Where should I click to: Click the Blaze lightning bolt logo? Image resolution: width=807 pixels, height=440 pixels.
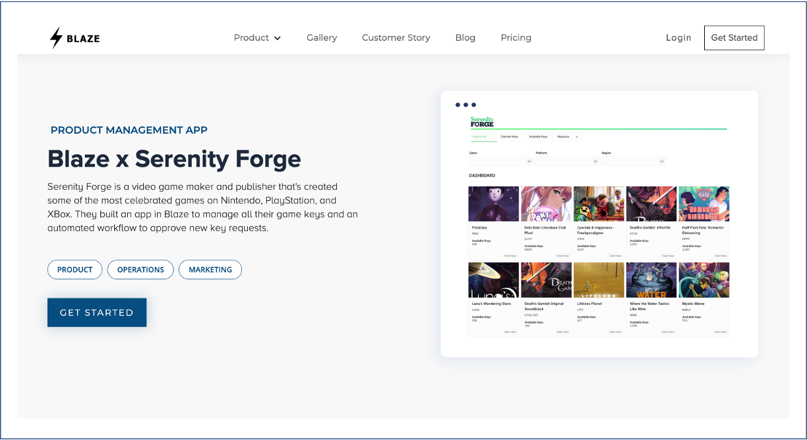[55, 38]
